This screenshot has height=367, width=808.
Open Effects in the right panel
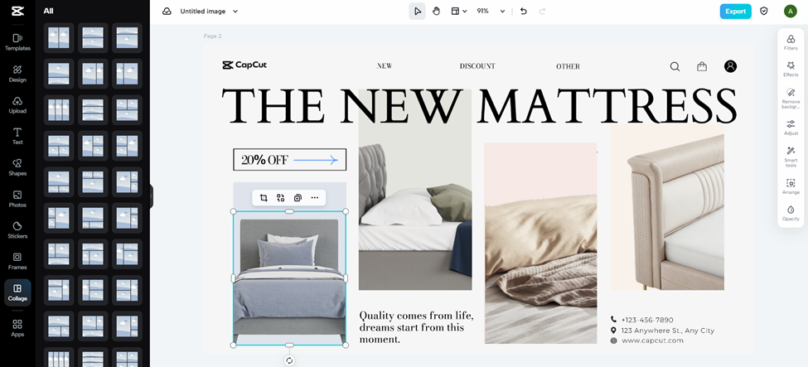791,69
